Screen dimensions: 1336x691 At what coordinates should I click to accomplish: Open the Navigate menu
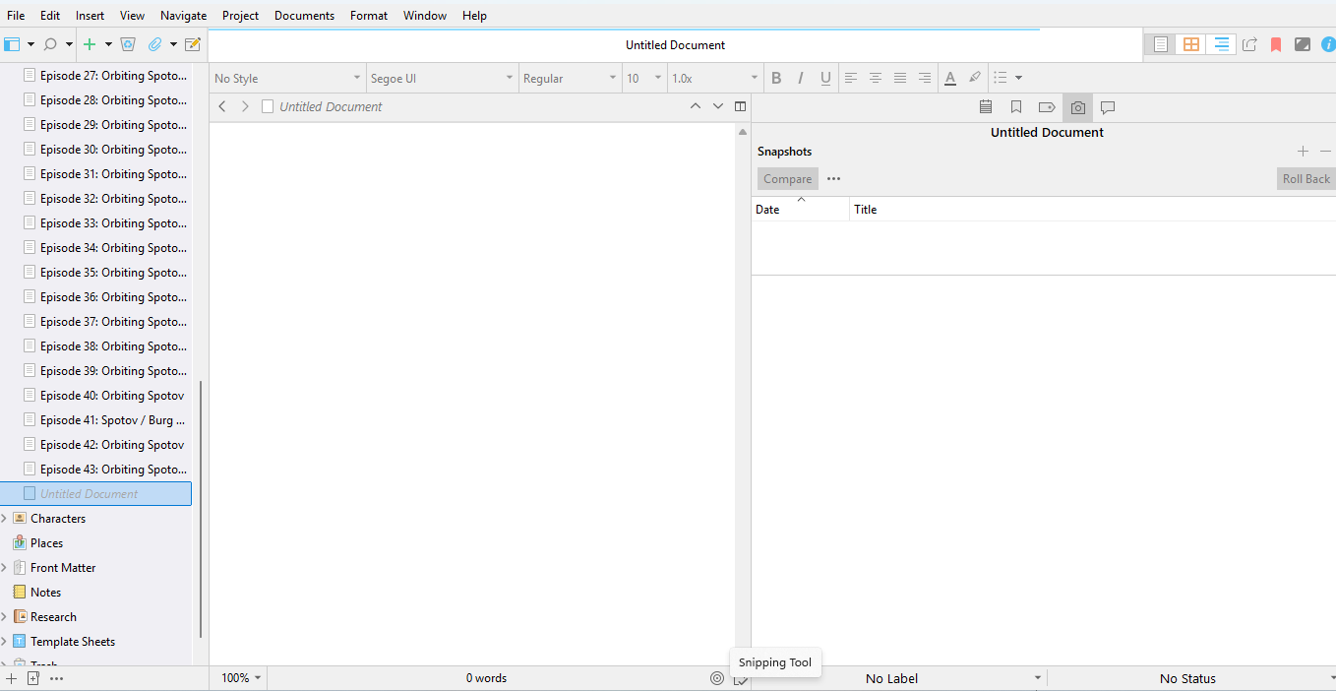point(183,16)
